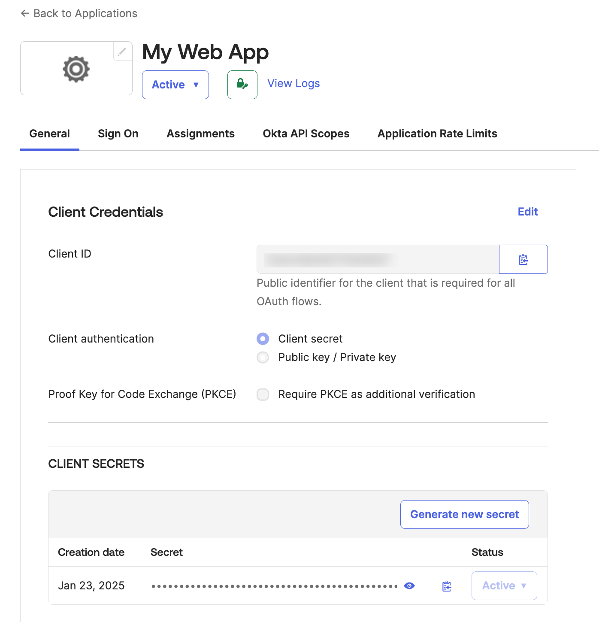
Task: Select the Client secret radio button
Action: 263,339
